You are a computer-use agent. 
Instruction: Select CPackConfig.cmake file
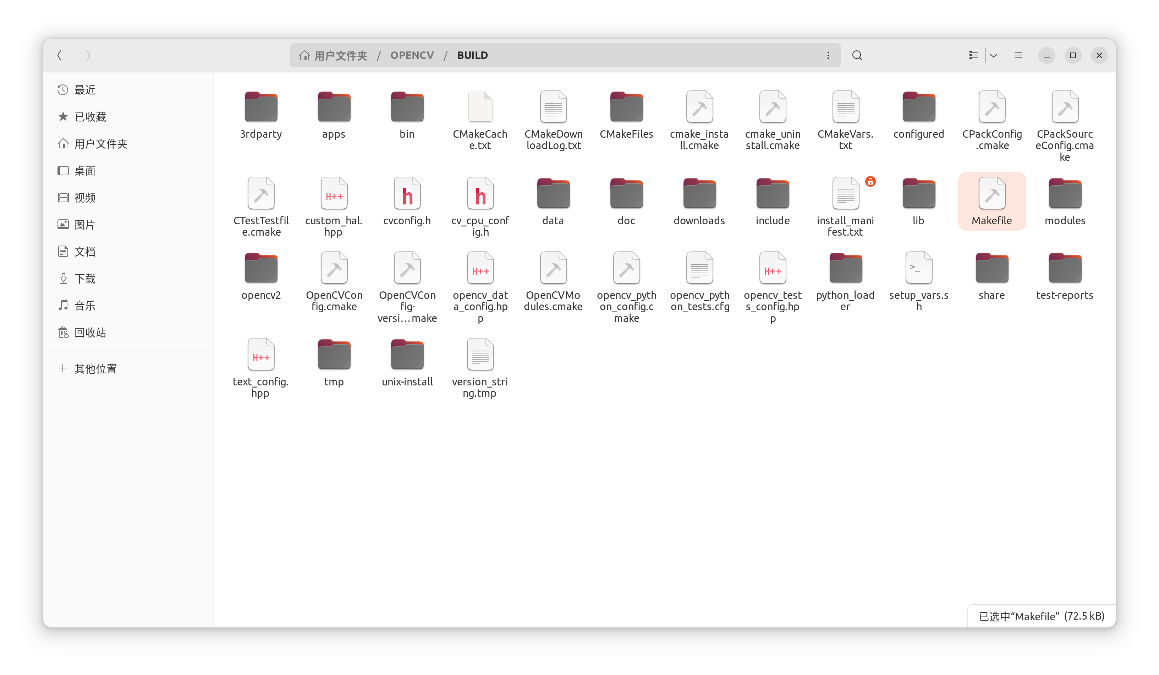tap(992, 120)
